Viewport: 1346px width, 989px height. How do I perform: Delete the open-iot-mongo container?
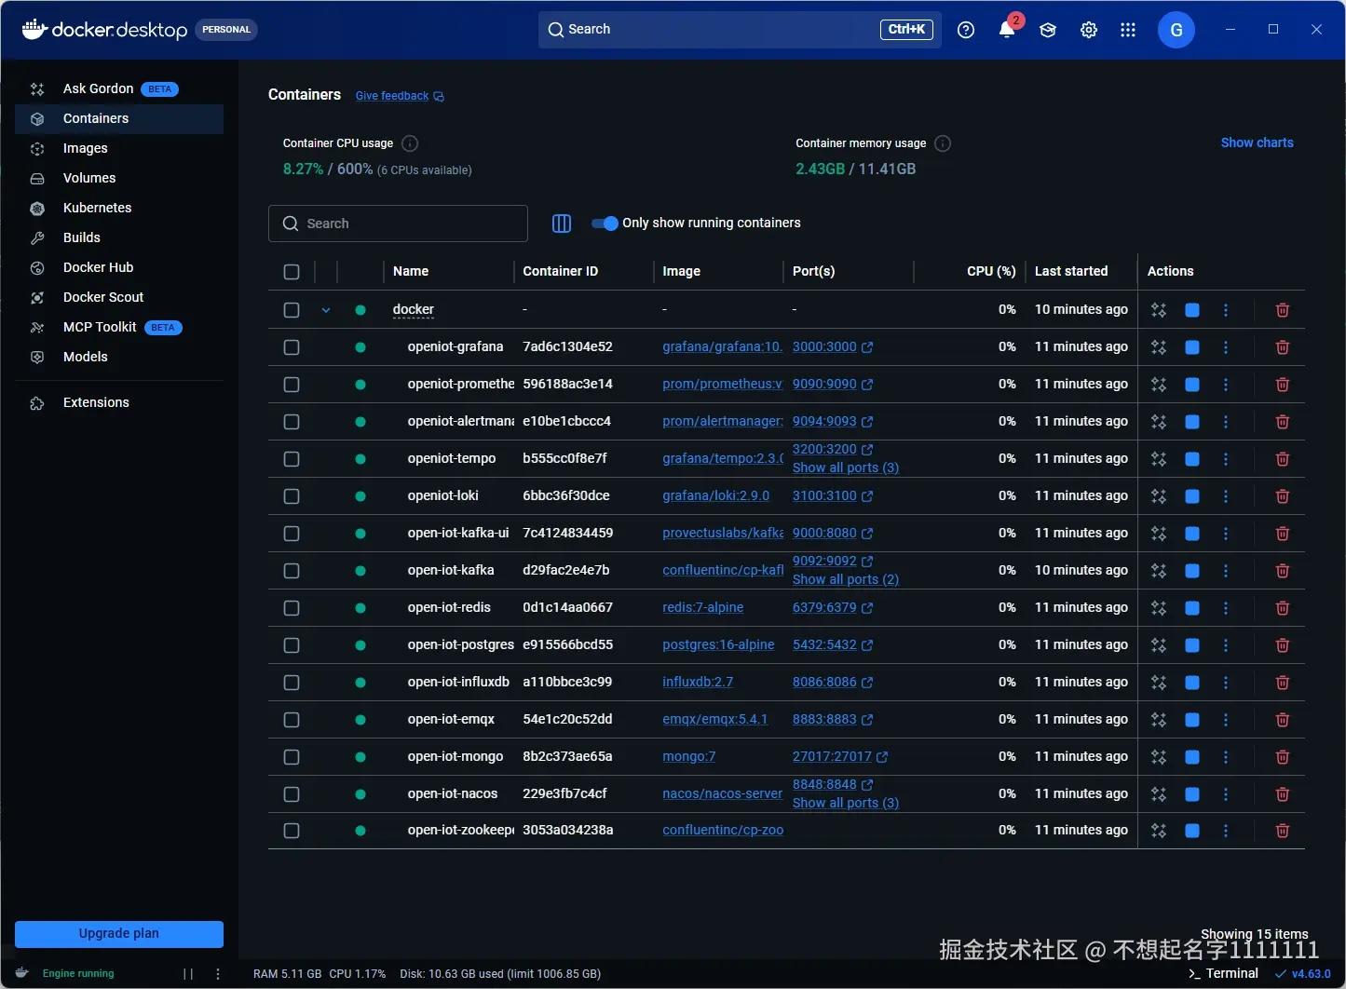tap(1283, 757)
